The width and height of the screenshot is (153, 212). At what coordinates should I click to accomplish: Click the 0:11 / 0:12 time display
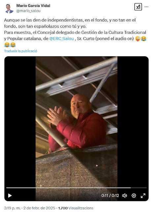point(110,195)
